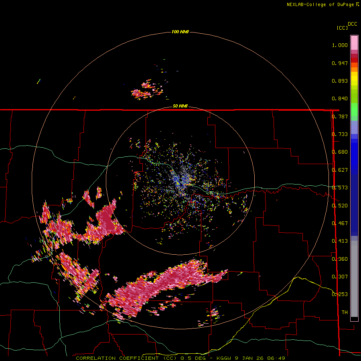
Task: Click the 1.000 value on the color scale
Action: point(340,45)
